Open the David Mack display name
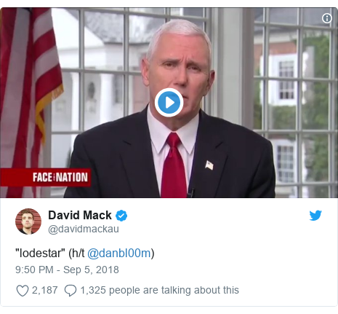The image size is (338, 314). pos(80,215)
